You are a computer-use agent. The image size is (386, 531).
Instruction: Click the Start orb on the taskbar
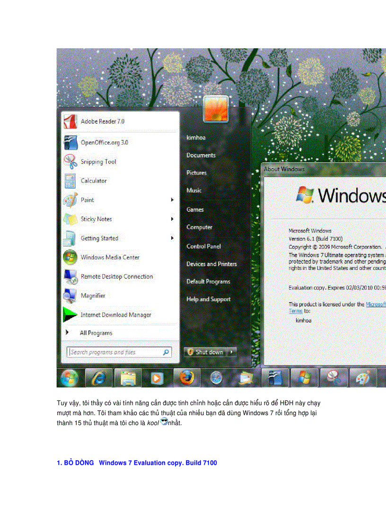(70, 377)
